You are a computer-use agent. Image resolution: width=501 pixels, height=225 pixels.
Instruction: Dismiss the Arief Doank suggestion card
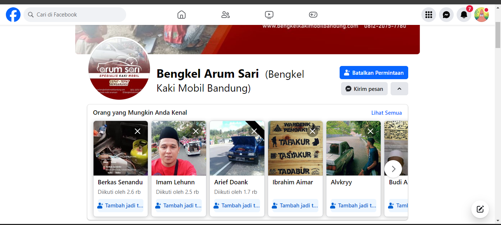tap(254, 131)
